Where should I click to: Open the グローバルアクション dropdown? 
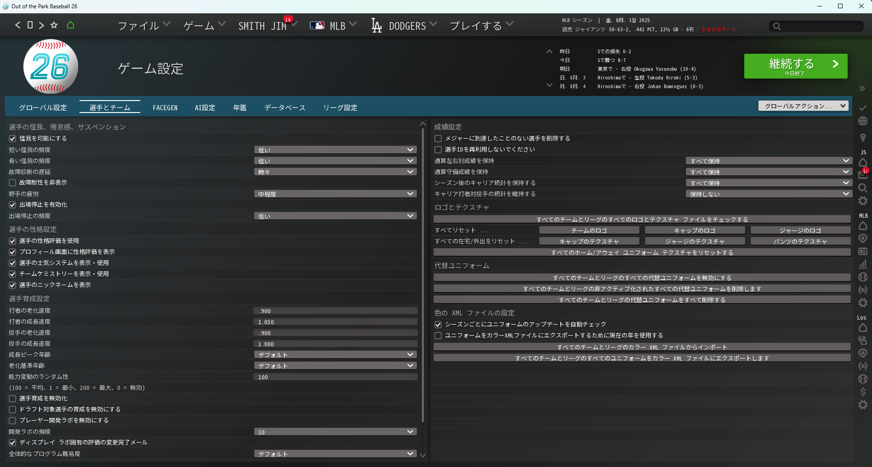point(803,106)
